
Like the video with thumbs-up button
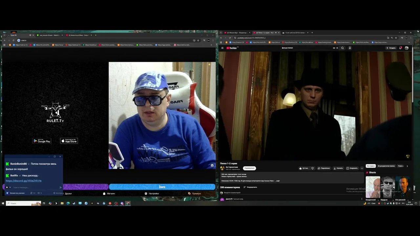pyautogui.click(x=304, y=168)
